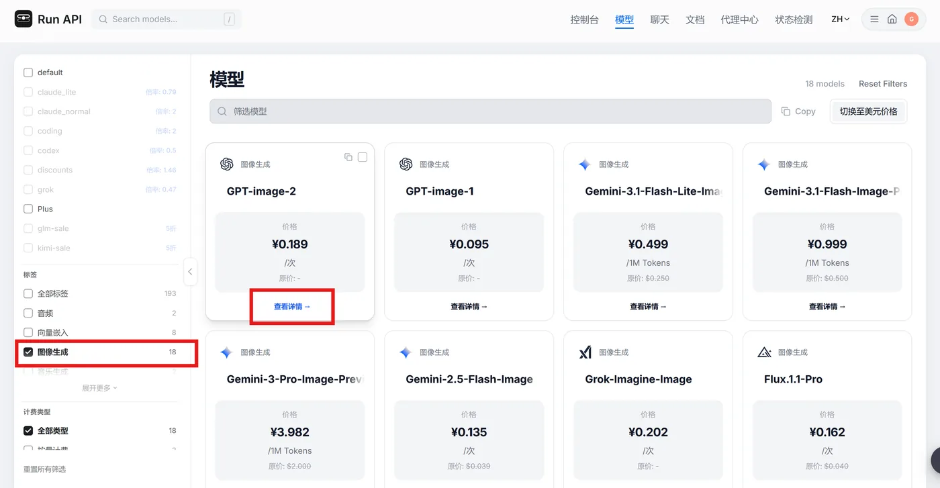Click the triangle logo on Flux.1.1-Pro card

coord(764,352)
